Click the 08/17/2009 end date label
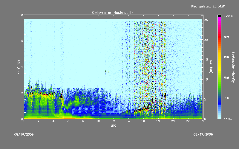 (203, 134)
